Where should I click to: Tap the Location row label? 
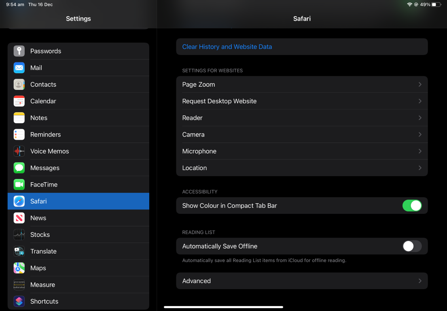(195, 168)
